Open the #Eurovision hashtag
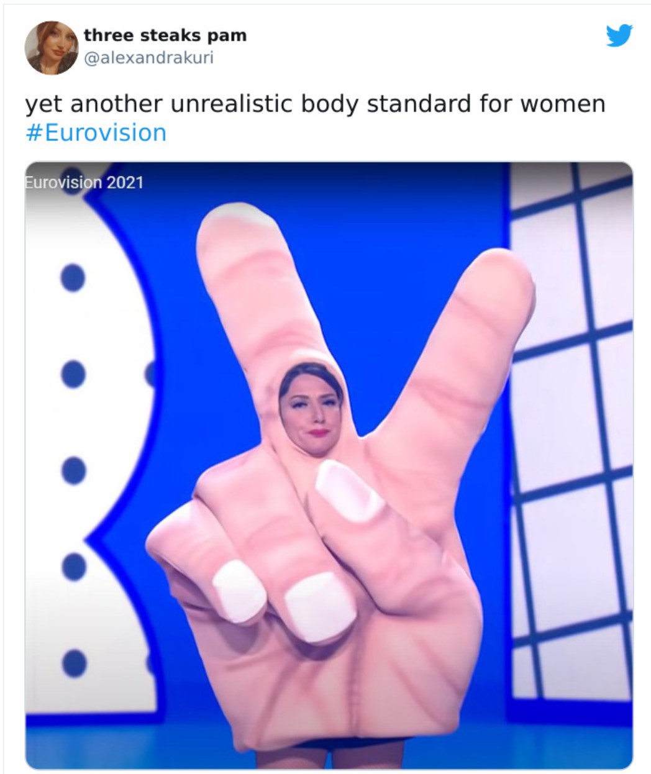Viewport: 651px width, 774px height. (96, 132)
